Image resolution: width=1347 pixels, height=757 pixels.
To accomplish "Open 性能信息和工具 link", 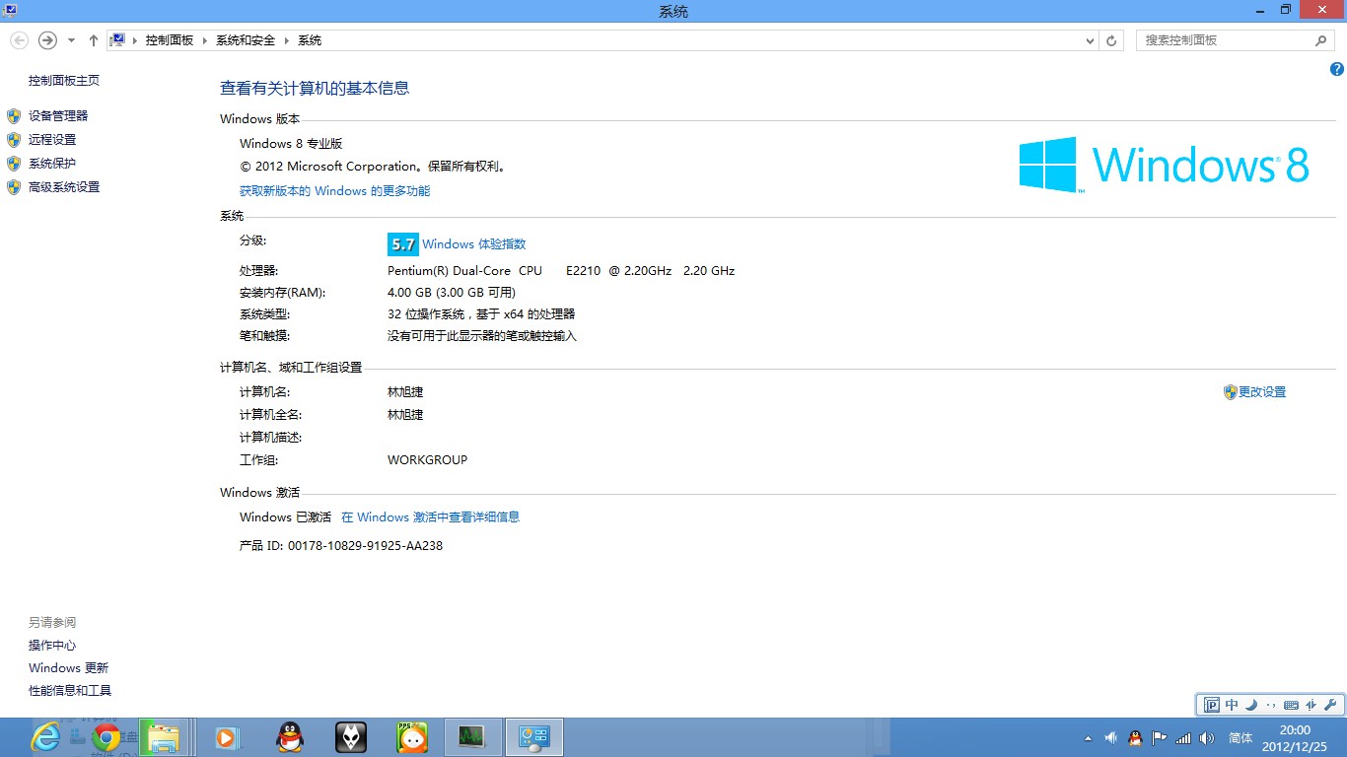I will tap(70, 691).
